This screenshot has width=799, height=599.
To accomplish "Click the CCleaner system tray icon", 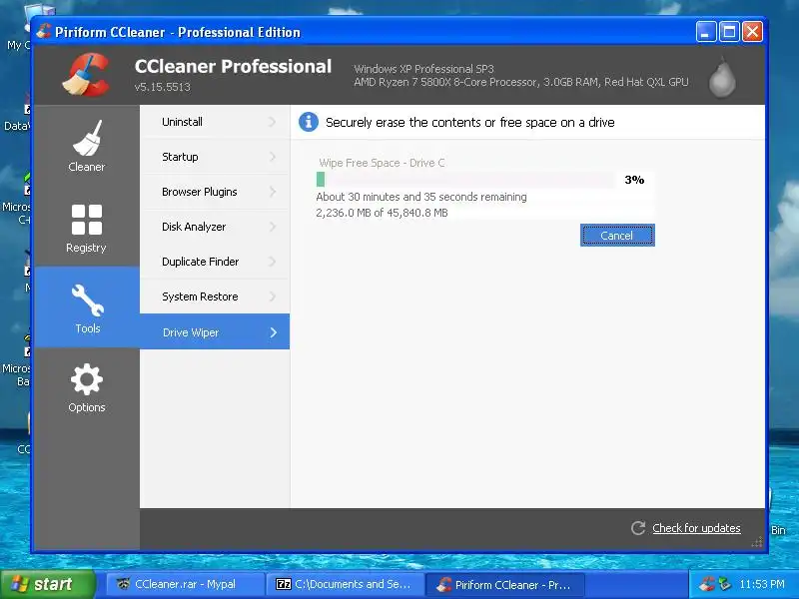I will [x=707, y=584].
